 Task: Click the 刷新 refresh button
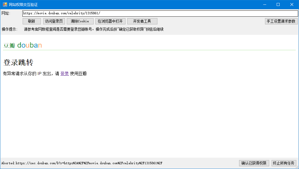tap(32, 21)
